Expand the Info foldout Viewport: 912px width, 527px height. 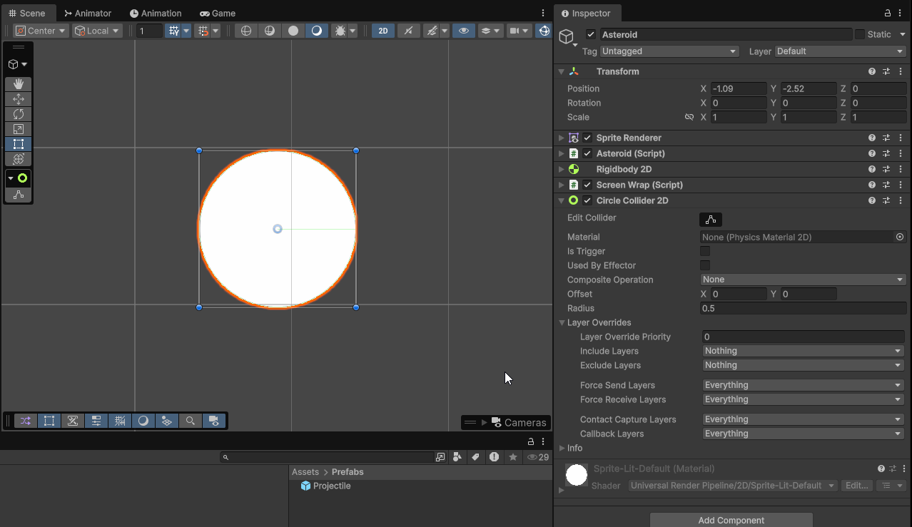[562, 448]
